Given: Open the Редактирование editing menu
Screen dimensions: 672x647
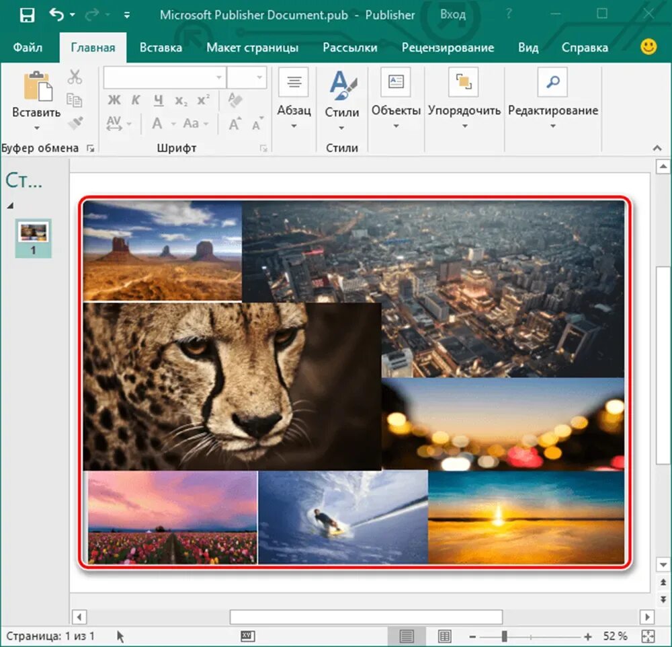Looking at the screenshot, I should coord(553,98).
